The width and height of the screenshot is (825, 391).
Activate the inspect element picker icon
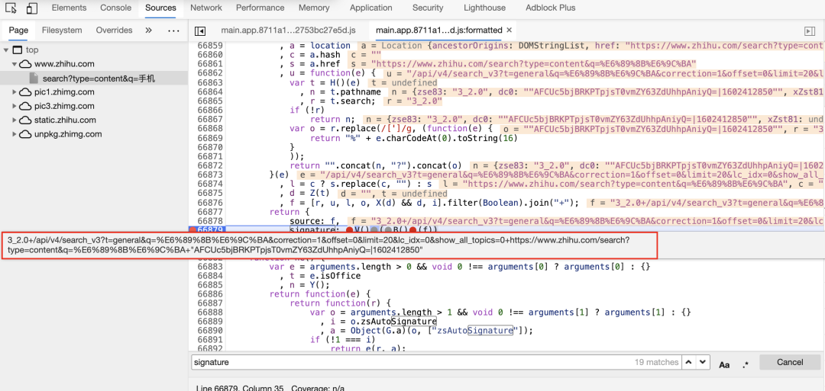[x=11, y=8]
